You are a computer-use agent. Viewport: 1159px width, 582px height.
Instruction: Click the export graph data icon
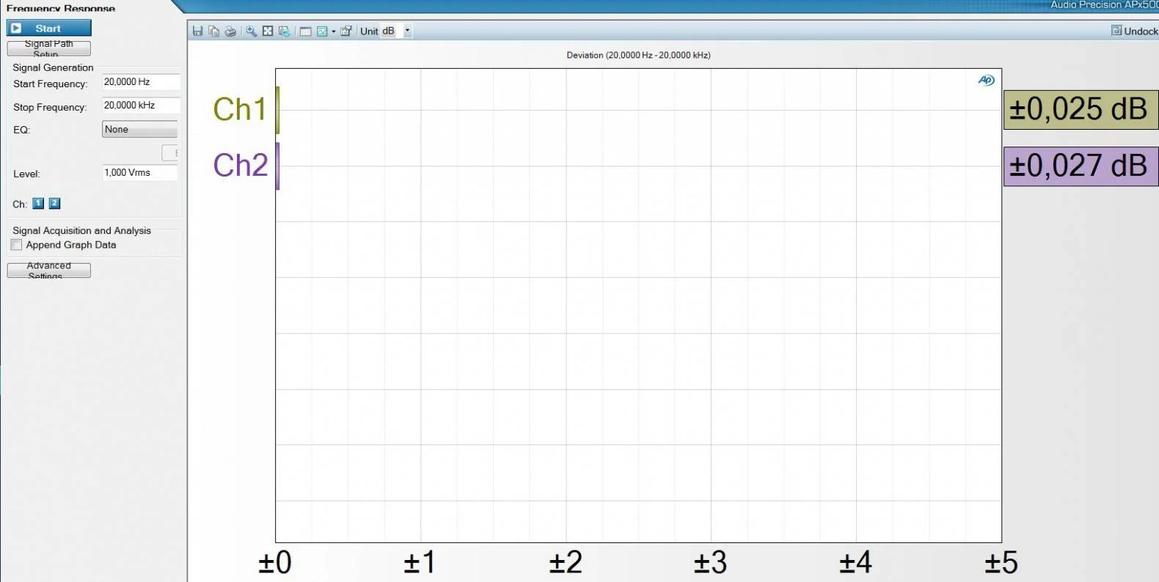[x=284, y=31]
